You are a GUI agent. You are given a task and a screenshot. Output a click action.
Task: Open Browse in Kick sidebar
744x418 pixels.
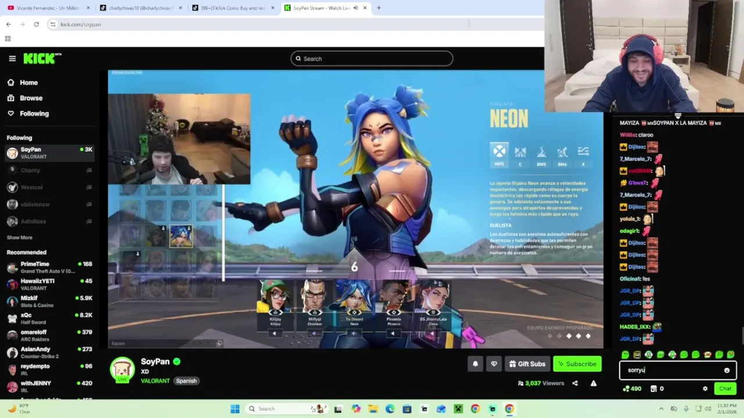click(x=24, y=98)
